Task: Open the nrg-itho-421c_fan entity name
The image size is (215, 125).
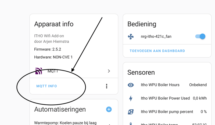Action: pyautogui.click(x=156, y=36)
